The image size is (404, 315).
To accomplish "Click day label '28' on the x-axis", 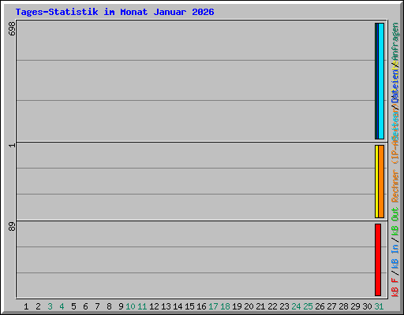I will pos(343,306).
